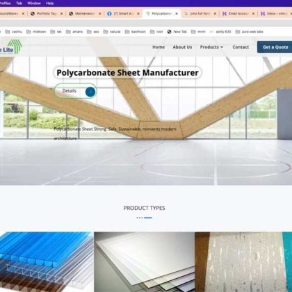Open the blue multiwall sheet product image

(47, 262)
